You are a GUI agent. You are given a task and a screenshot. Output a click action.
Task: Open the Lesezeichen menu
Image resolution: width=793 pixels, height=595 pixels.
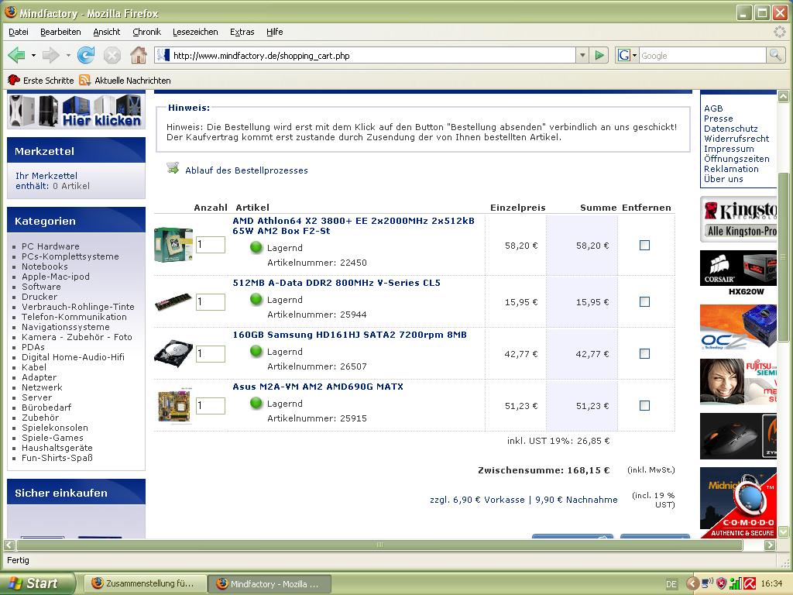(195, 31)
